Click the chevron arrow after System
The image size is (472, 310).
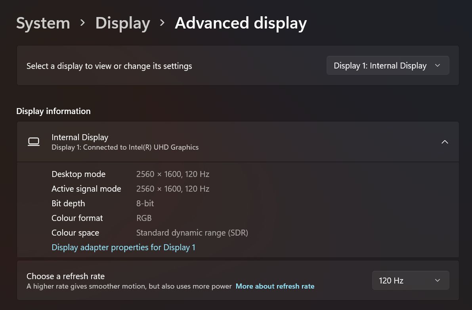pos(82,23)
